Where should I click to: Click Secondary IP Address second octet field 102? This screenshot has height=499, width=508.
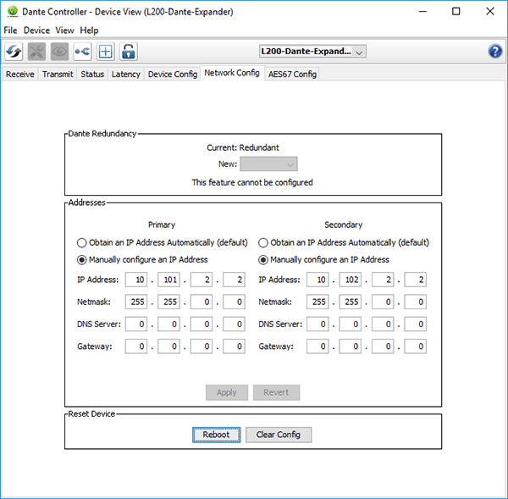[351, 280]
